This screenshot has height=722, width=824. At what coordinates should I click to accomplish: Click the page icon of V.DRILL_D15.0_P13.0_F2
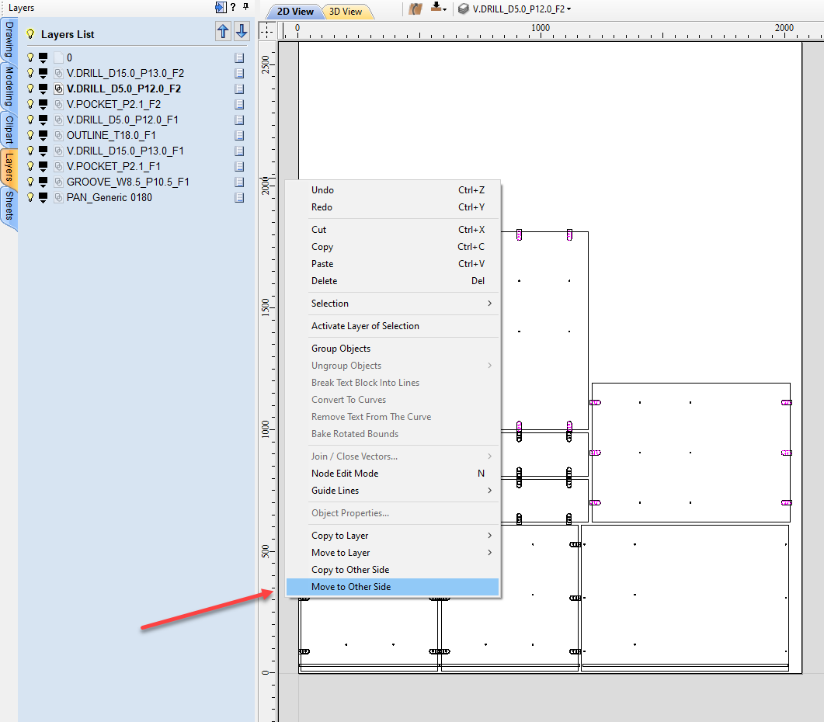click(239, 73)
